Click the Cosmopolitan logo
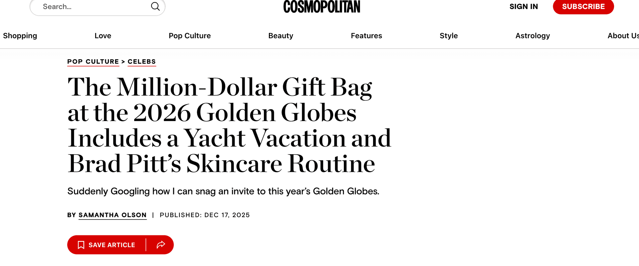The width and height of the screenshot is (639, 266). tap(321, 6)
